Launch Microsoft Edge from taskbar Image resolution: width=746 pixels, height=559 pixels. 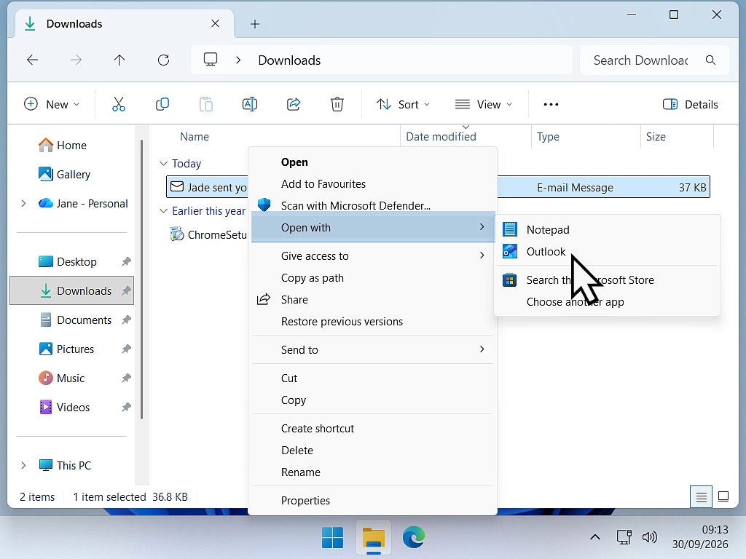click(414, 538)
